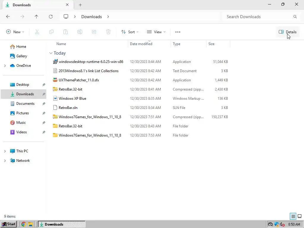Click the Downloads breadcrumb in address bar

click(x=91, y=17)
